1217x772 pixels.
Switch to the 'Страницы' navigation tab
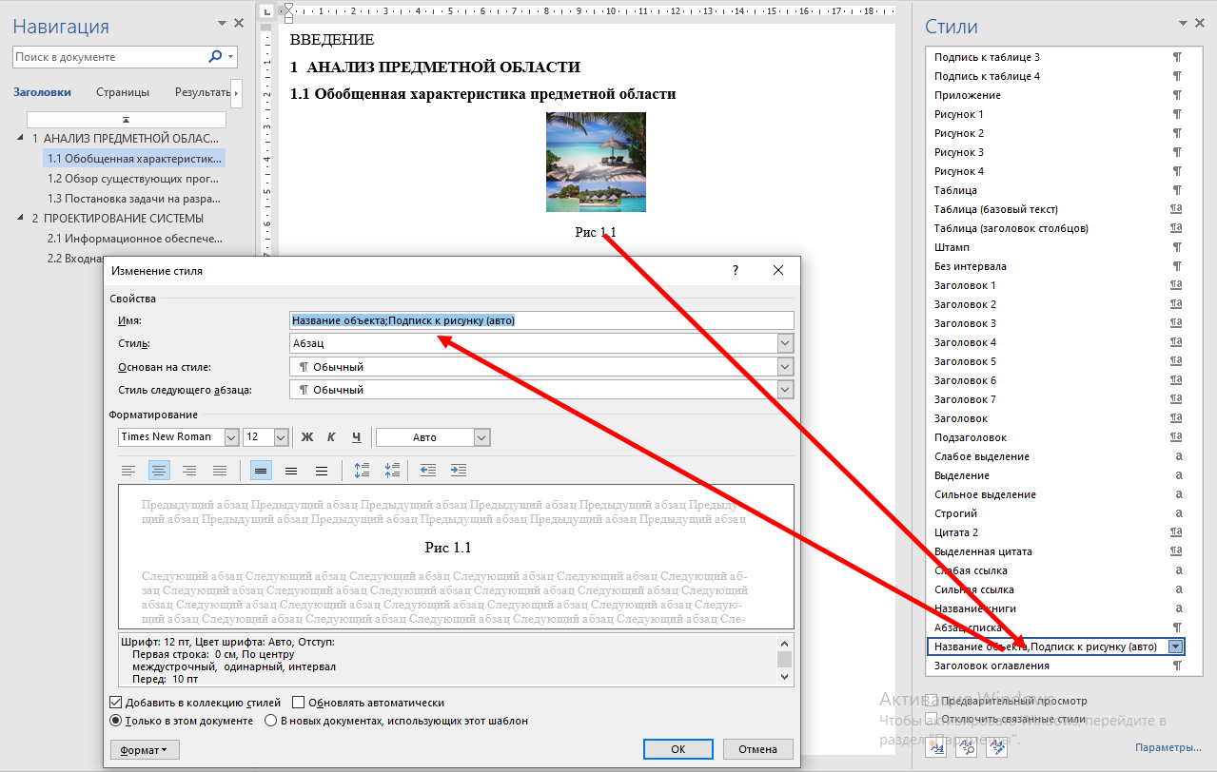click(123, 92)
